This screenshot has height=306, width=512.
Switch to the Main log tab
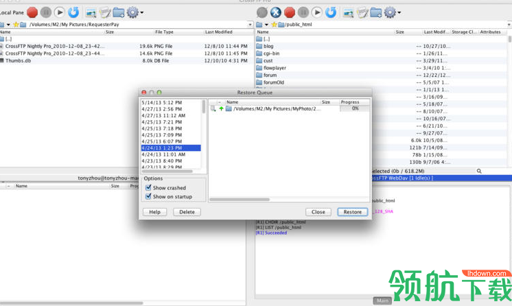coord(382,301)
